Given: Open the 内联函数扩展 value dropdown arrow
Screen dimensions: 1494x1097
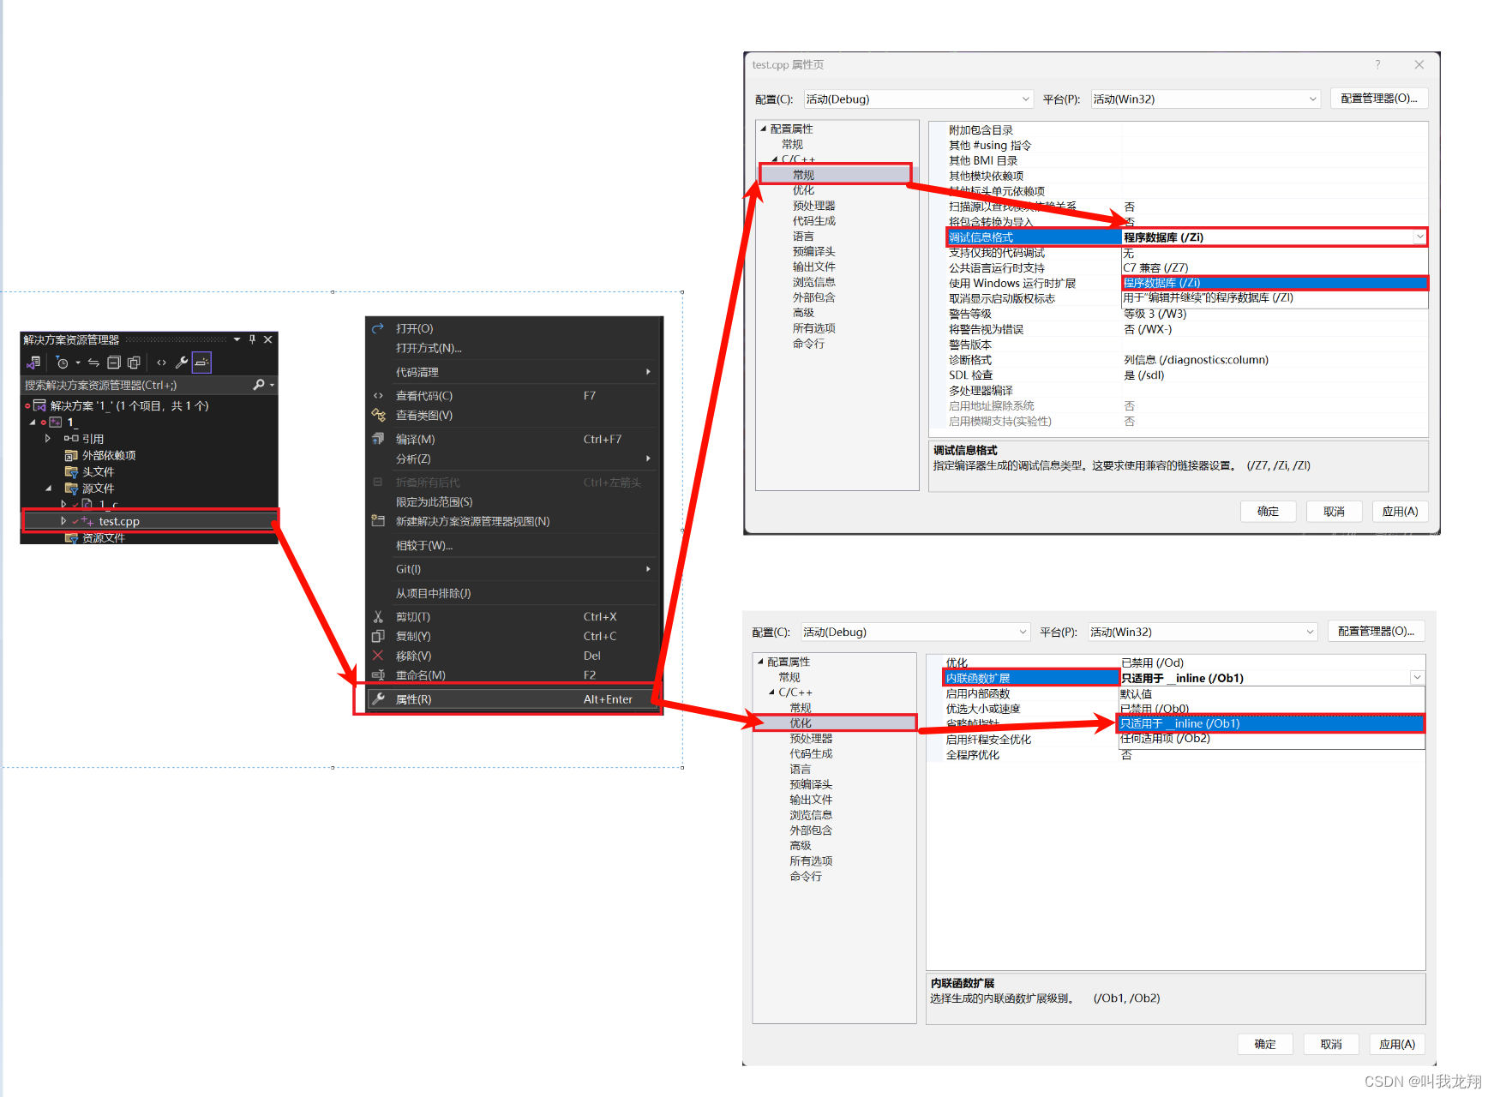Looking at the screenshot, I should tap(1417, 677).
